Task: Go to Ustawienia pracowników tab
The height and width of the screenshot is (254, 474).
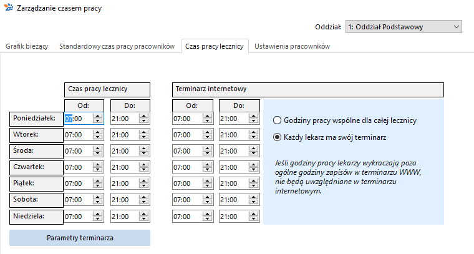Action: [x=292, y=46]
